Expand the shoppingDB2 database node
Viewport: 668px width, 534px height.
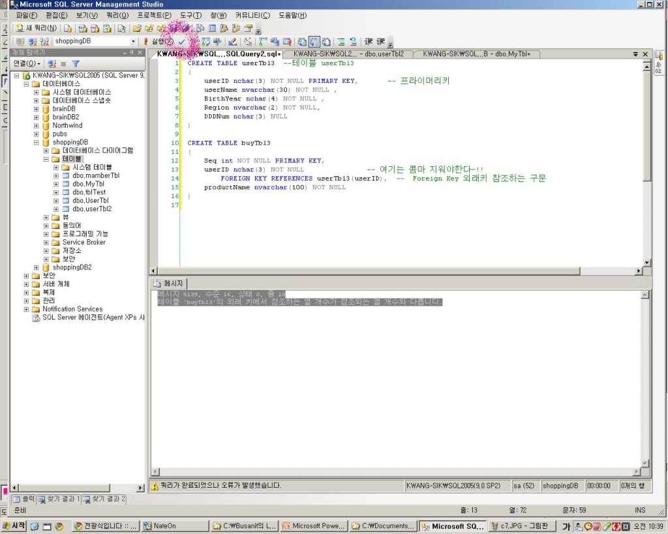[37, 267]
